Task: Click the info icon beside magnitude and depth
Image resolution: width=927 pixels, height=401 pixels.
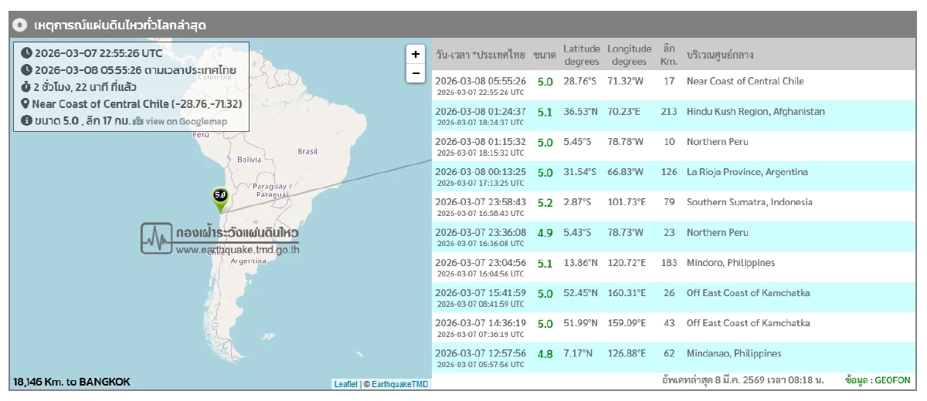Action: (26, 121)
